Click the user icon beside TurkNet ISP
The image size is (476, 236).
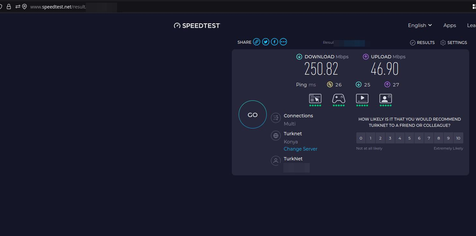pos(276,161)
